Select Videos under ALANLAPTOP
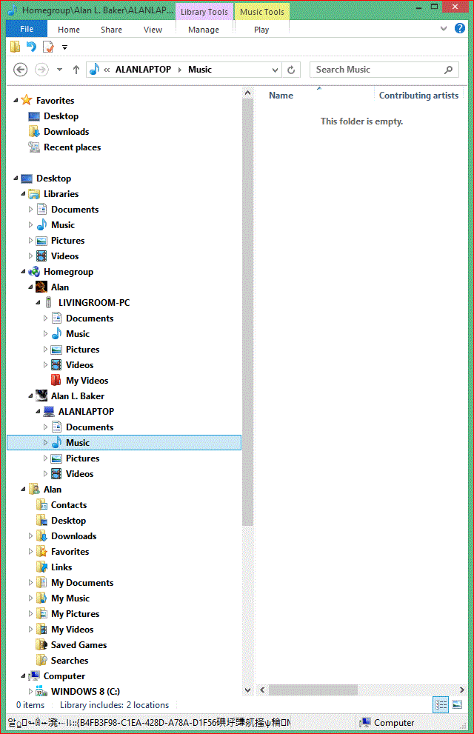This screenshot has width=474, height=734. (79, 474)
